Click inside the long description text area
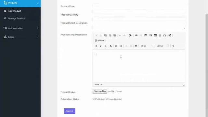The image size is (208, 117). [139, 66]
